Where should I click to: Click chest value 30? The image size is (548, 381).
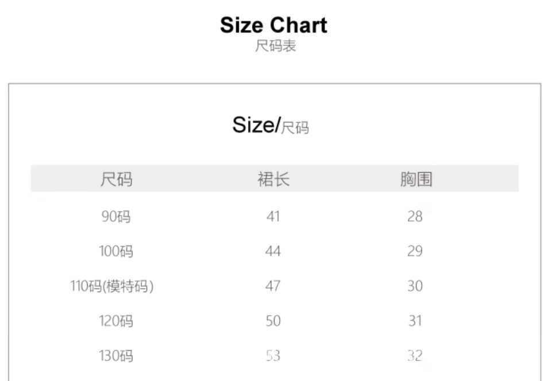(415, 286)
